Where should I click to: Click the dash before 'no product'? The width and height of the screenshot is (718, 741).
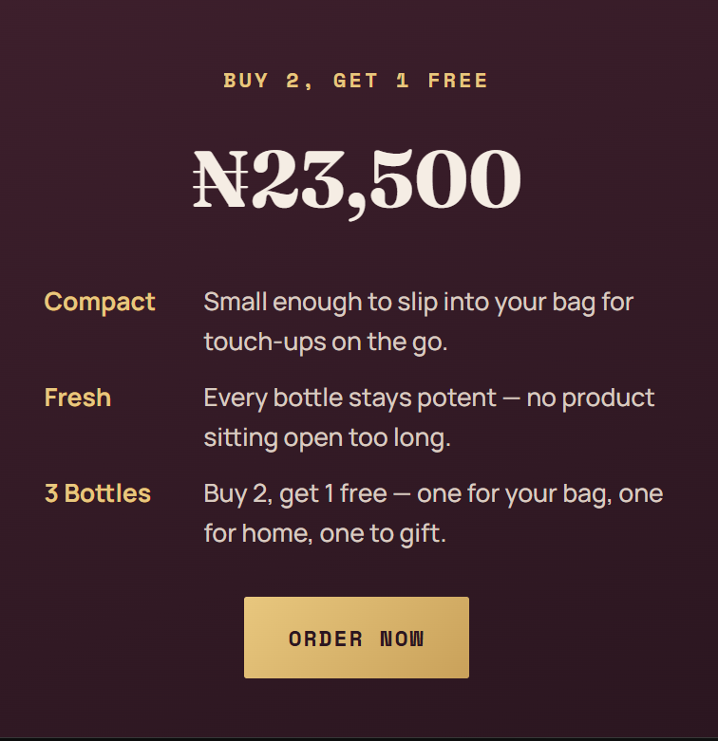coord(511,398)
